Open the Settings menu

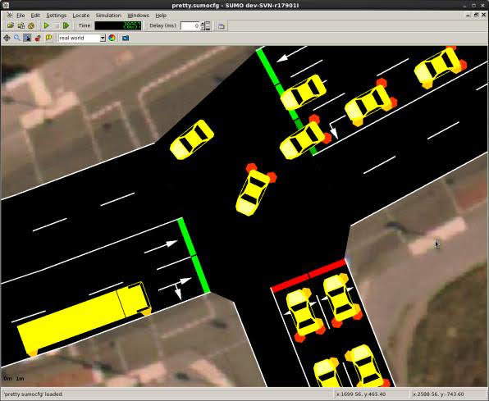pyautogui.click(x=56, y=16)
